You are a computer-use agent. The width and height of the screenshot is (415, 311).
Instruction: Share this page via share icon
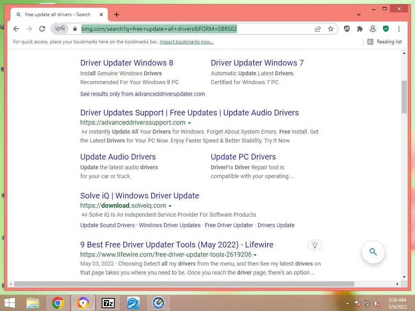coord(318,29)
